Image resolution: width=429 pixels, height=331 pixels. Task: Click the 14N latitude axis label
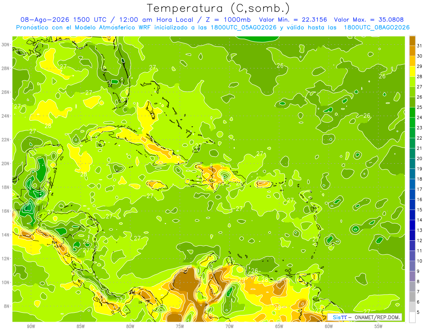[5, 235]
